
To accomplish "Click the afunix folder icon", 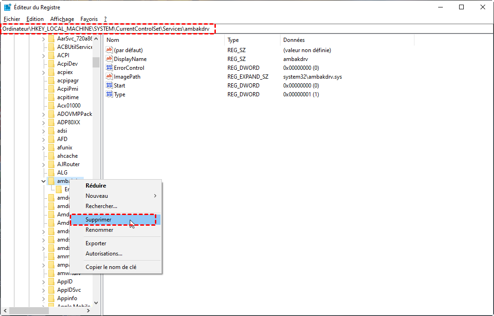I will 51,148.
